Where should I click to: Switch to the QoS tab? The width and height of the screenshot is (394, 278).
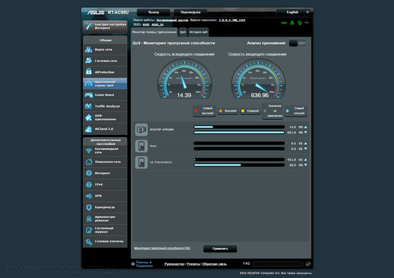coord(183,32)
